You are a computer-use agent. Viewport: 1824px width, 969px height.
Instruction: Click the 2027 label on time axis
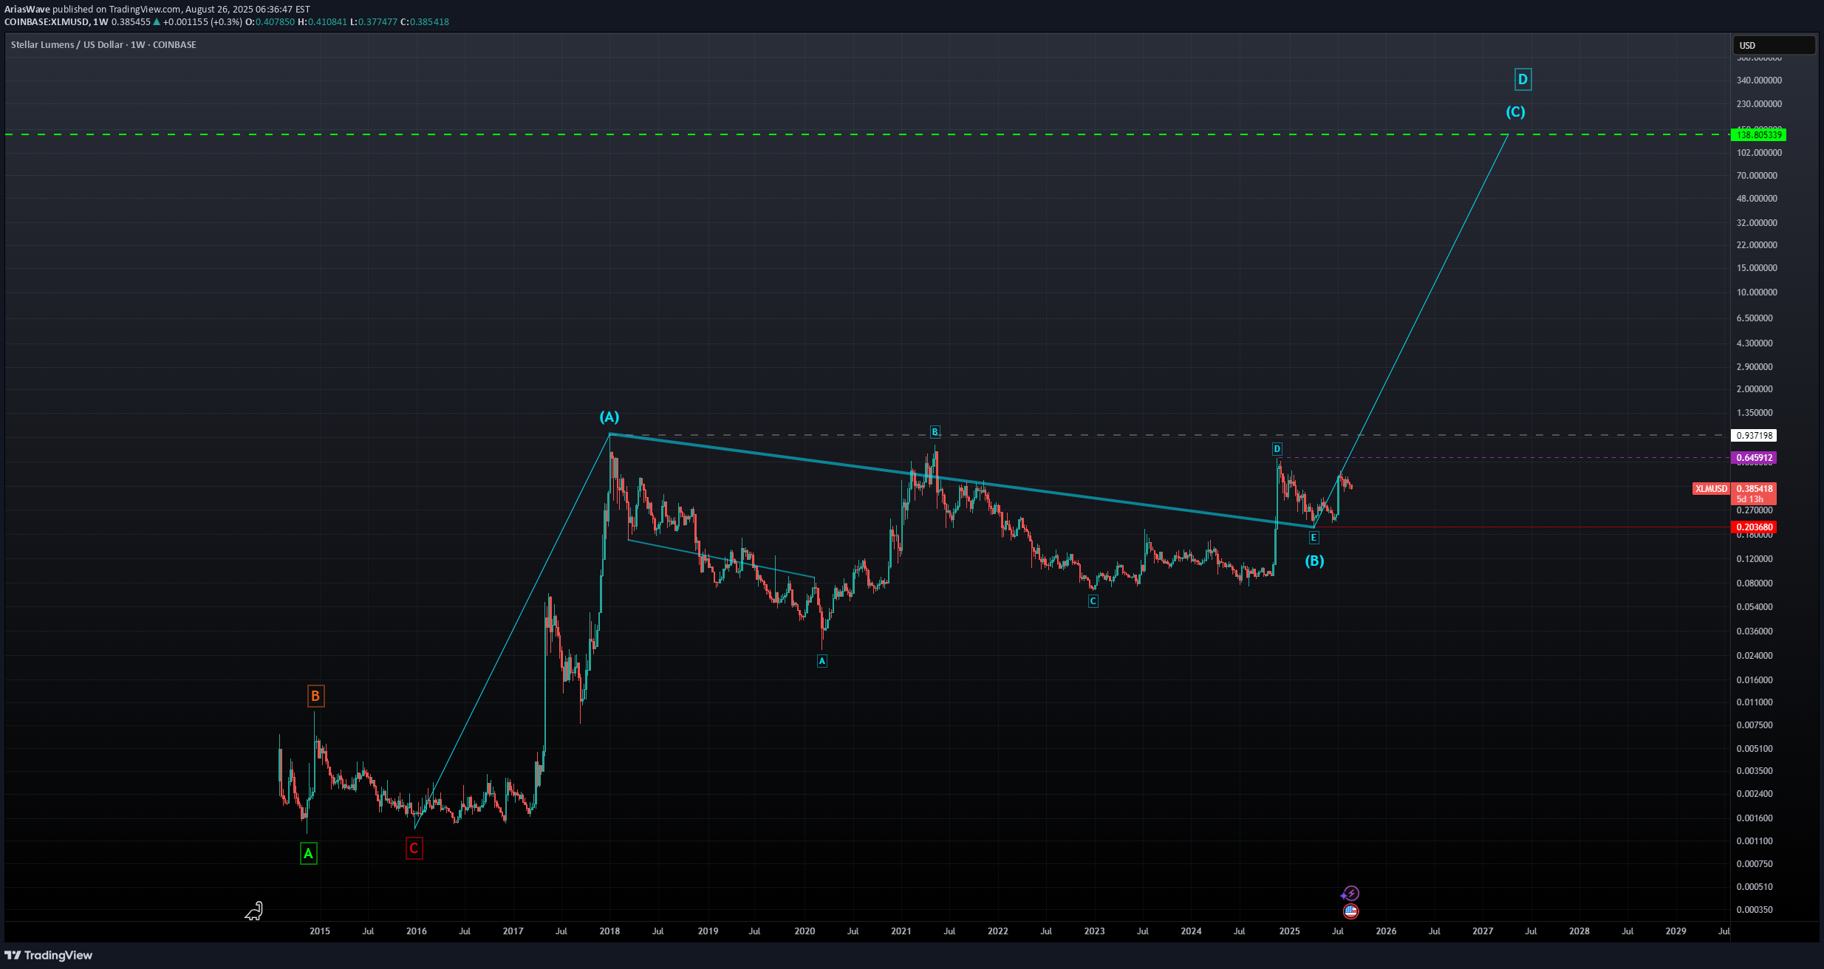coord(1483,931)
